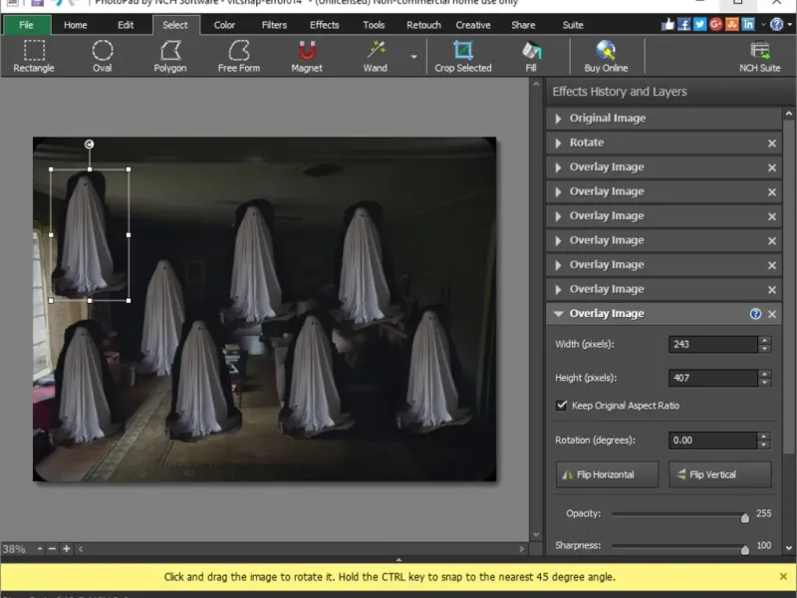Adjust Height using its stepper arrows
797x598 pixels.
[x=764, y=378]
